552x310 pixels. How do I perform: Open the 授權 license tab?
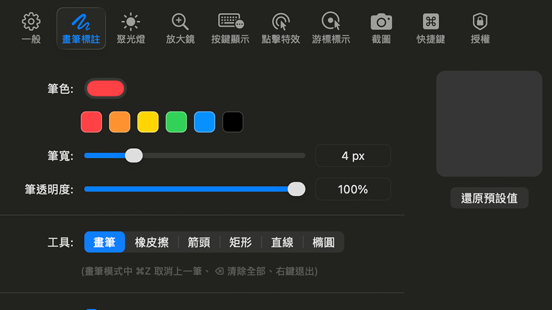(480, 29)
